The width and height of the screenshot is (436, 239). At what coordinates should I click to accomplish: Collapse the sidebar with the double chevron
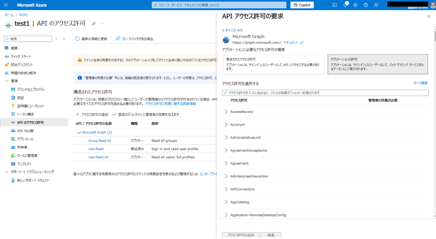[64, 39]
